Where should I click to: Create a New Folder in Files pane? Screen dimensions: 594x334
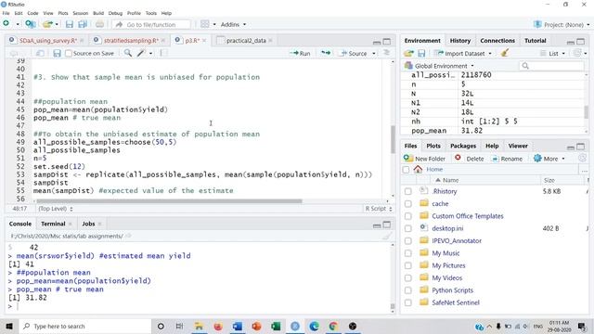point(424,159)
